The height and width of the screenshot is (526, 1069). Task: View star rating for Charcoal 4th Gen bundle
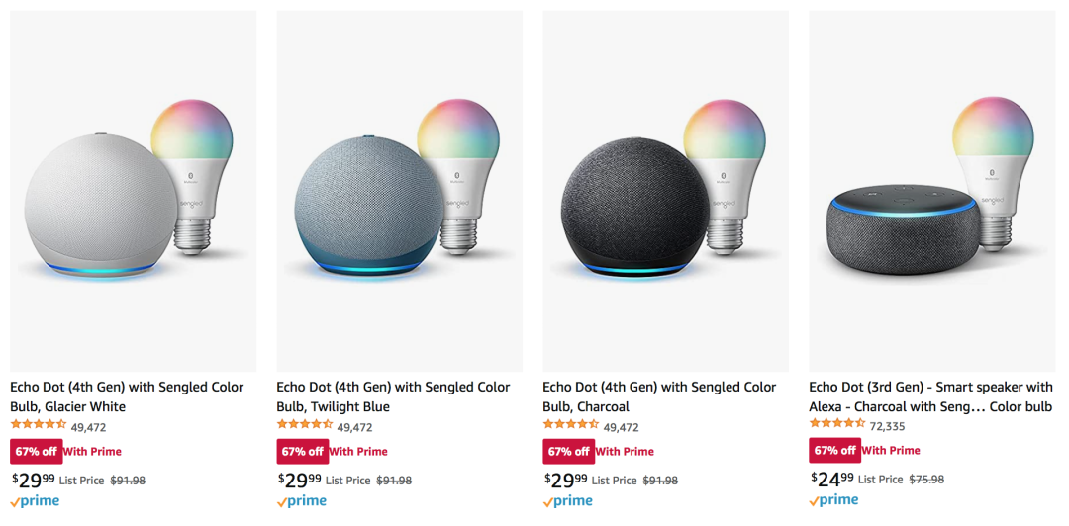click(x=571, y=426)
